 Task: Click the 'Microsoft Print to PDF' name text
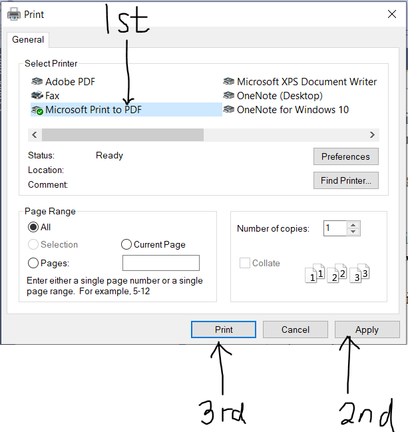click(x=93, y=110)
